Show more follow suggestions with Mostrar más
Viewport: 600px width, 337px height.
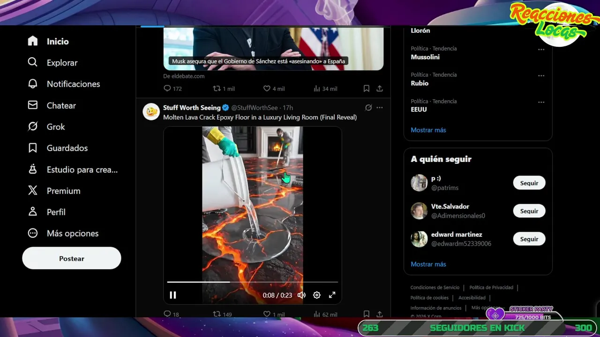[x=428, y=264]
